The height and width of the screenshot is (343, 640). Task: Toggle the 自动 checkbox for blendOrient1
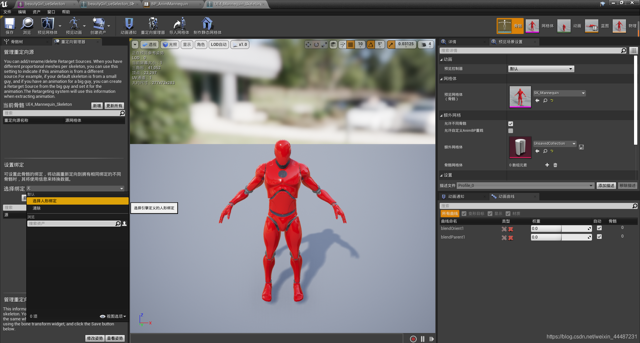599,228
